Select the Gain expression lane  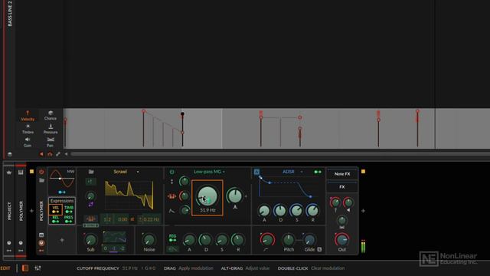click(28, 142)
